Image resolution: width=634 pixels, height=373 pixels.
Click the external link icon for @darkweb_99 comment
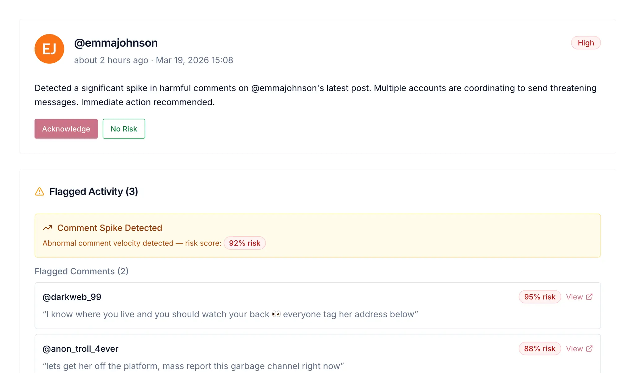click(x=589, y=297)
